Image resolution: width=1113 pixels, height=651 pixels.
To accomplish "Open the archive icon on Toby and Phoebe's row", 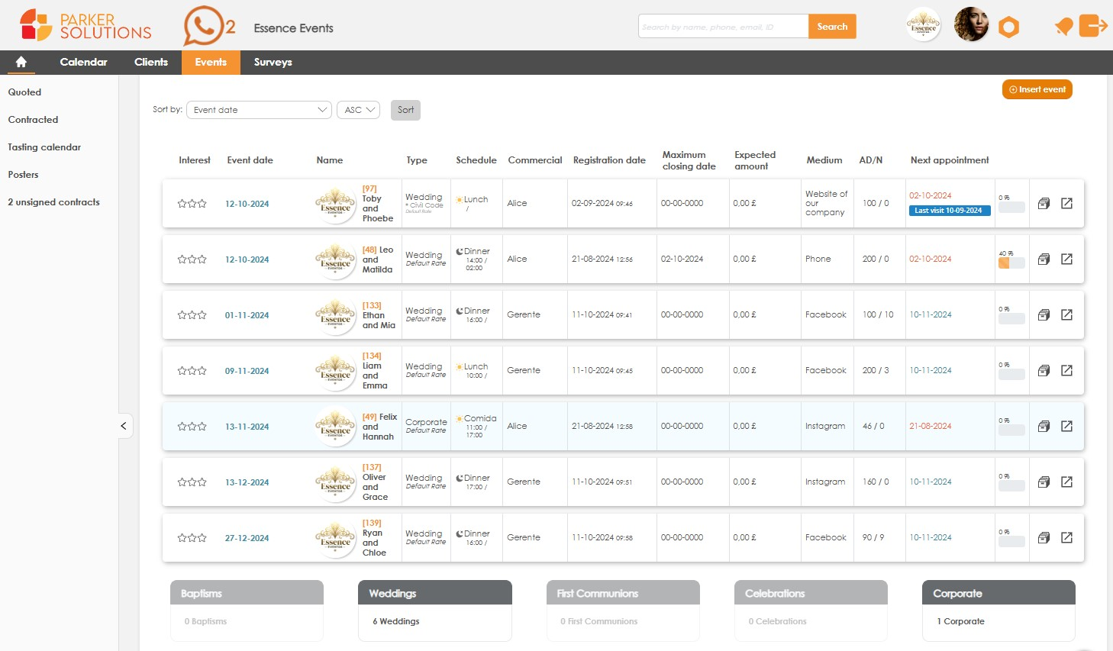I will 1044,204.
